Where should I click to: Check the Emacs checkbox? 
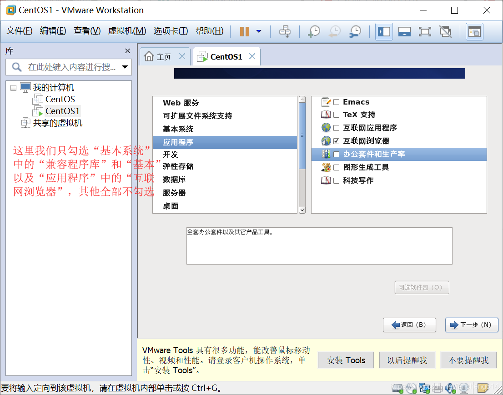click(x=336, y=102)
